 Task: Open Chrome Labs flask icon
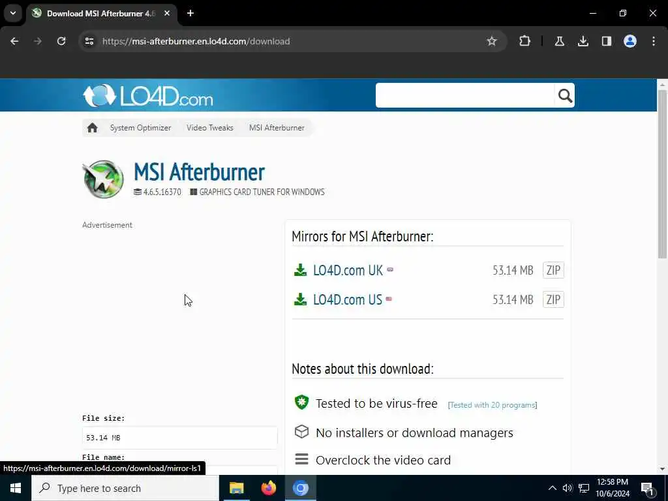559,41
